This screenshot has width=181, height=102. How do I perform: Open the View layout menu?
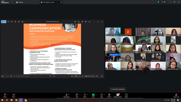coord(163,2)
